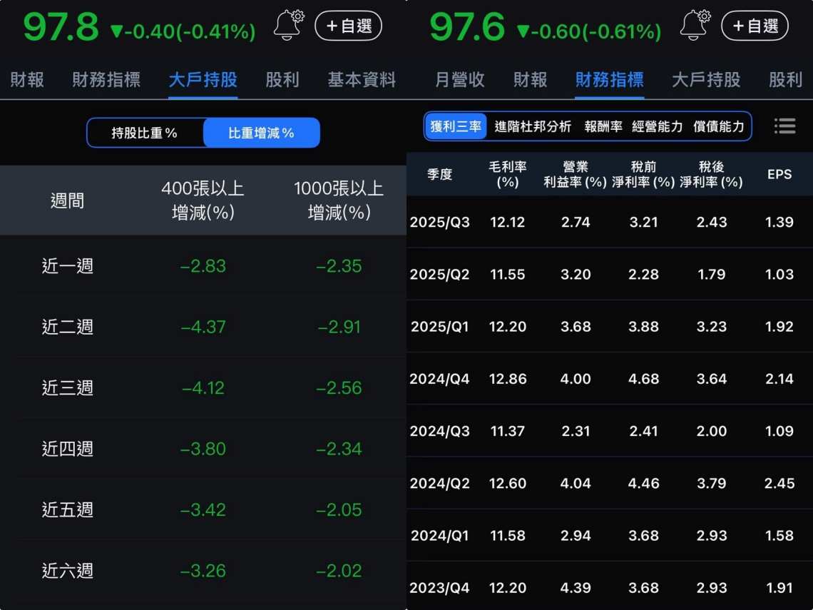Select the 經營能力 tab
Image resolution: width=813 pixels, height=610 pixels.
click(x=657, y=126)
